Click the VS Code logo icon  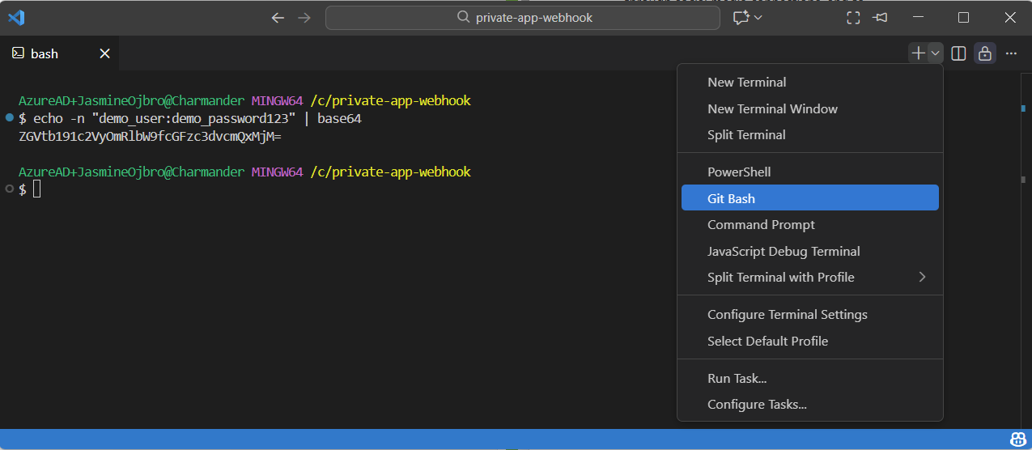click(x=16, y=17)
